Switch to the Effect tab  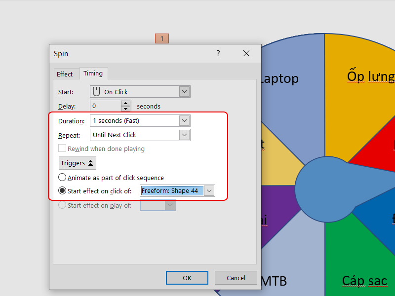65,74
